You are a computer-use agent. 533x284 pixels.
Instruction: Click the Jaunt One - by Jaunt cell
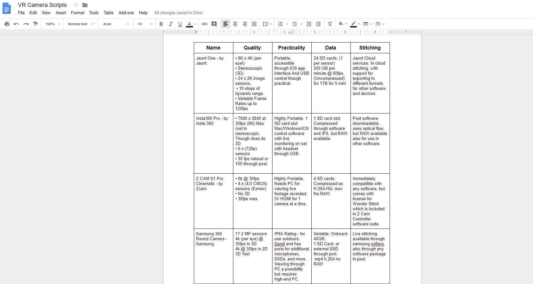[213, 83]
